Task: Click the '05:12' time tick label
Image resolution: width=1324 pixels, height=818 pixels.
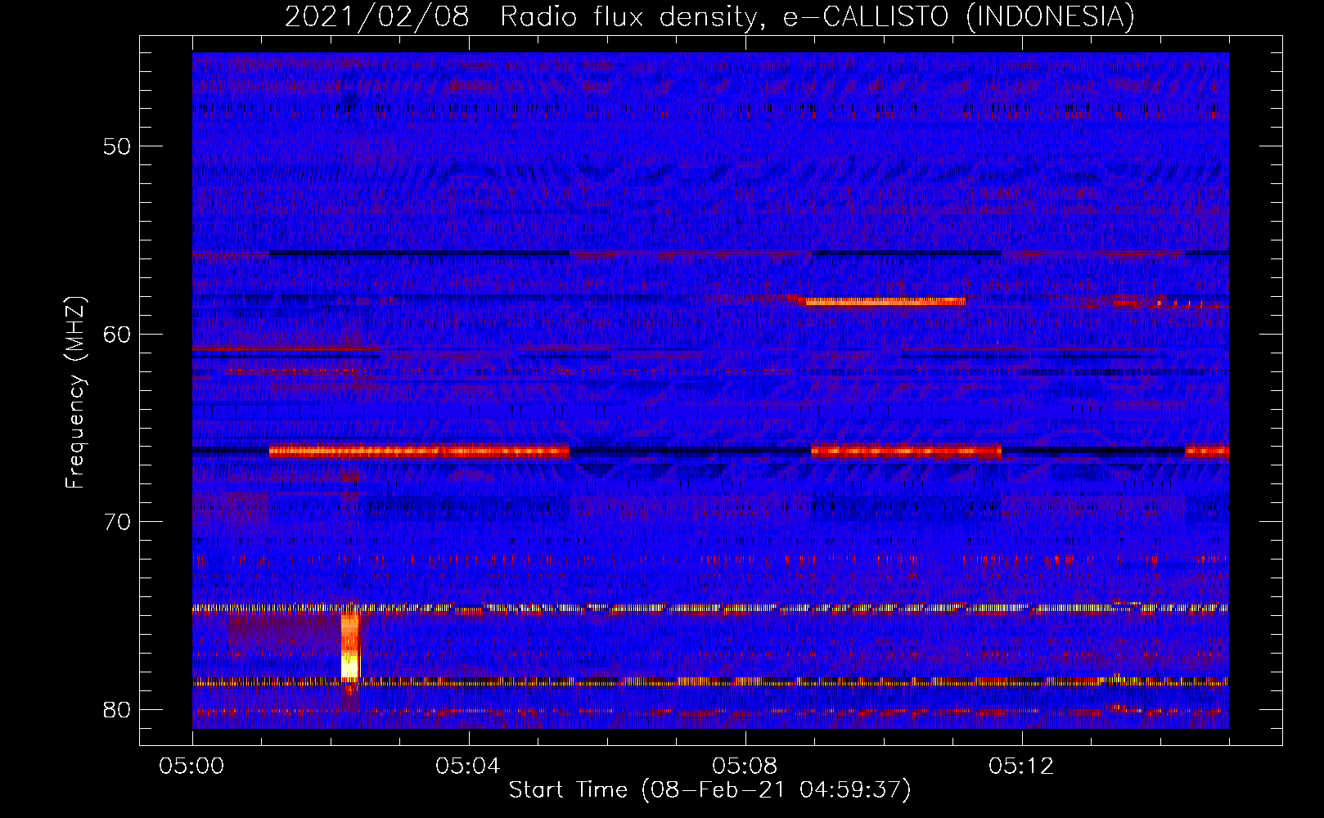Action: (x=1021, y=766)
